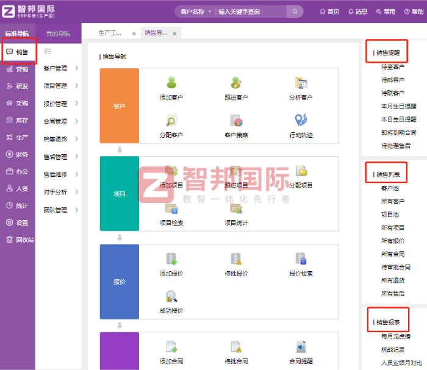The width and height of the screenshot is (427, 370).
Task: Switch to the 标准导航 tab
Action: [17, 34]
